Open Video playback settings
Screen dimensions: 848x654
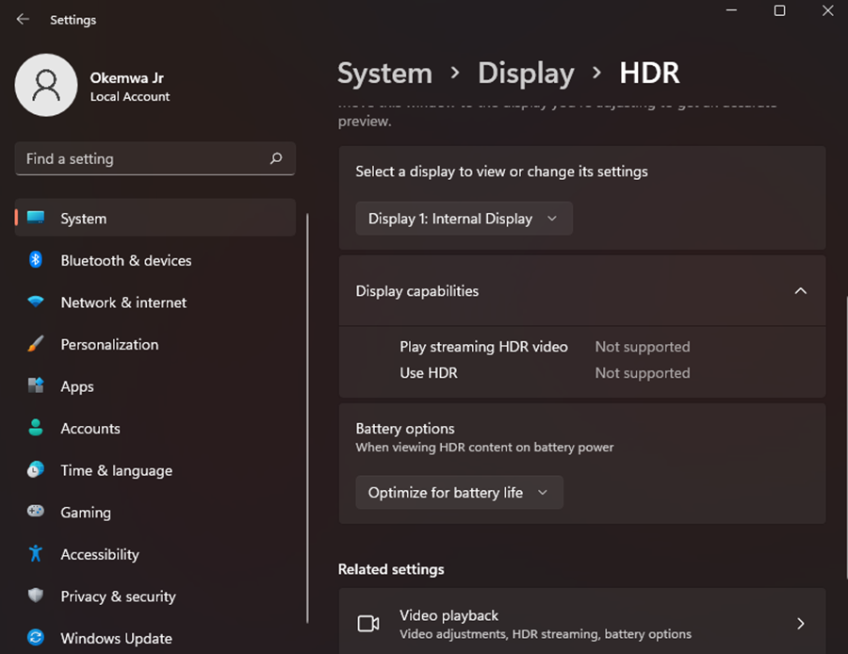click(582, 622)
